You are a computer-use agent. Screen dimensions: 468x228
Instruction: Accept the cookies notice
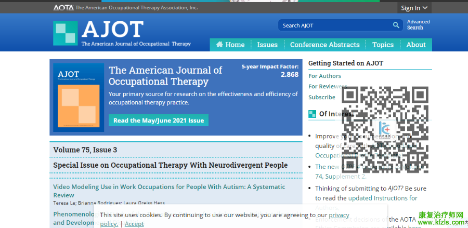coord(134,224)
